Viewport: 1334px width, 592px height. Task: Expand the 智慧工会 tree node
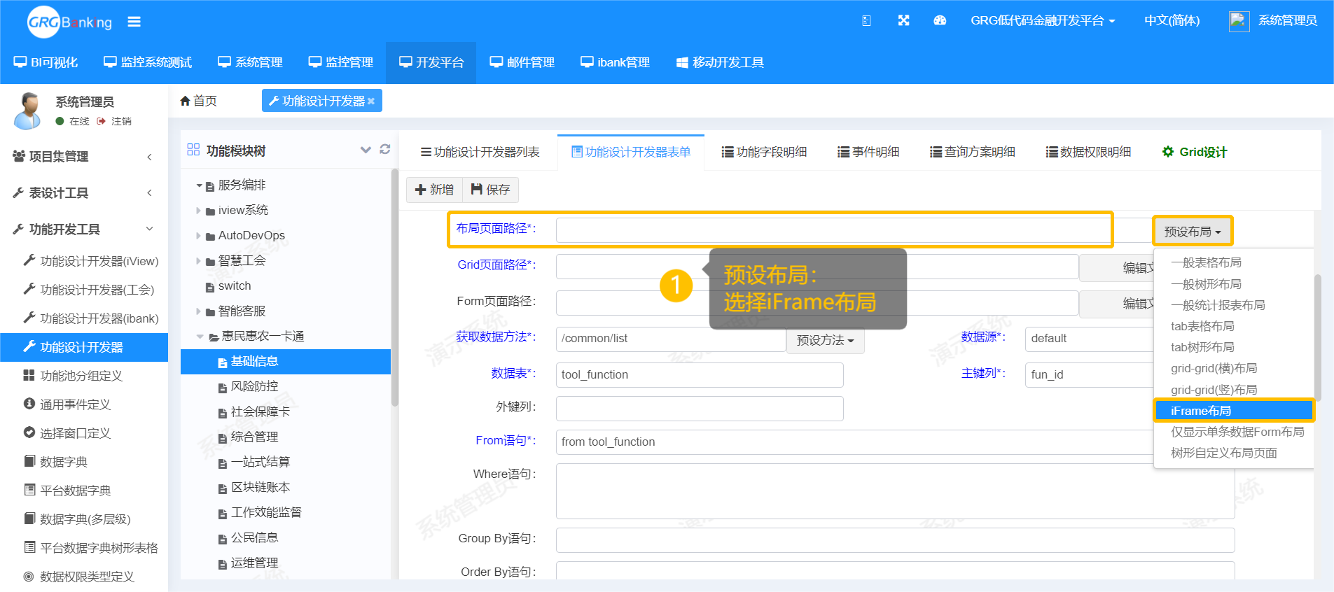[x=199, y=261]
